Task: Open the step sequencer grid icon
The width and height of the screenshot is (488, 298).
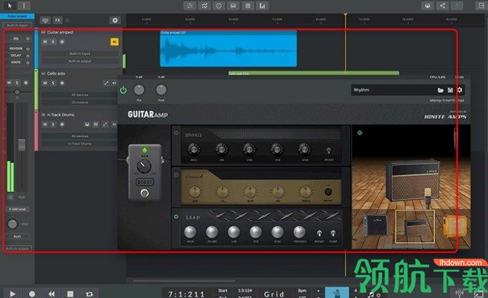Action: click(x=248, y=6)
